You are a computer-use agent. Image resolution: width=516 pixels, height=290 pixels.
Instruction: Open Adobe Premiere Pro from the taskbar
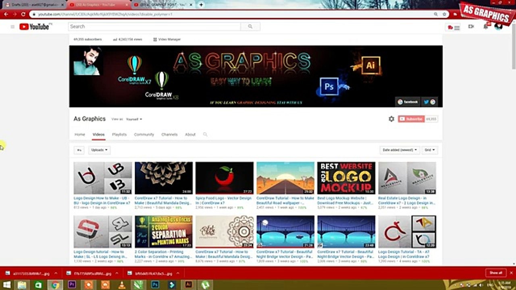click(x=72, y=285)
